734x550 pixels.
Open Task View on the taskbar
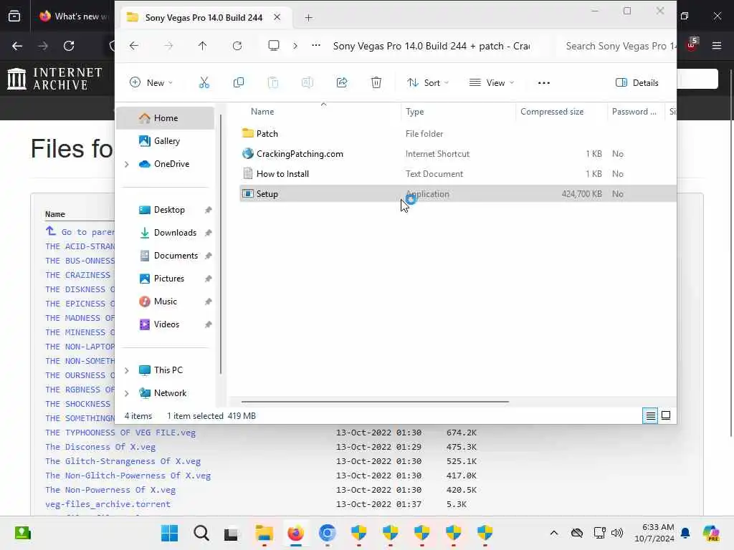(x=231, y=534)
